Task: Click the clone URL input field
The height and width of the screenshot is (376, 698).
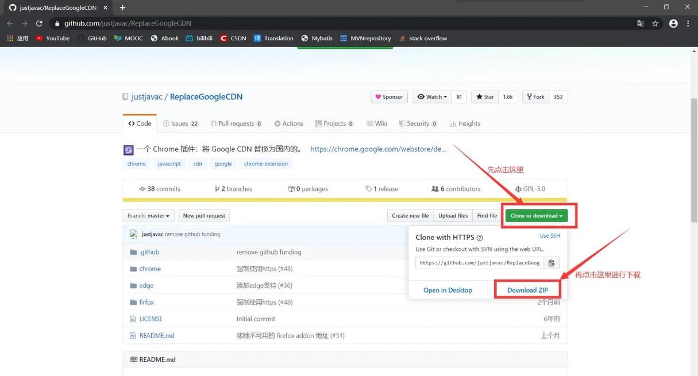Action: point(479,263)
